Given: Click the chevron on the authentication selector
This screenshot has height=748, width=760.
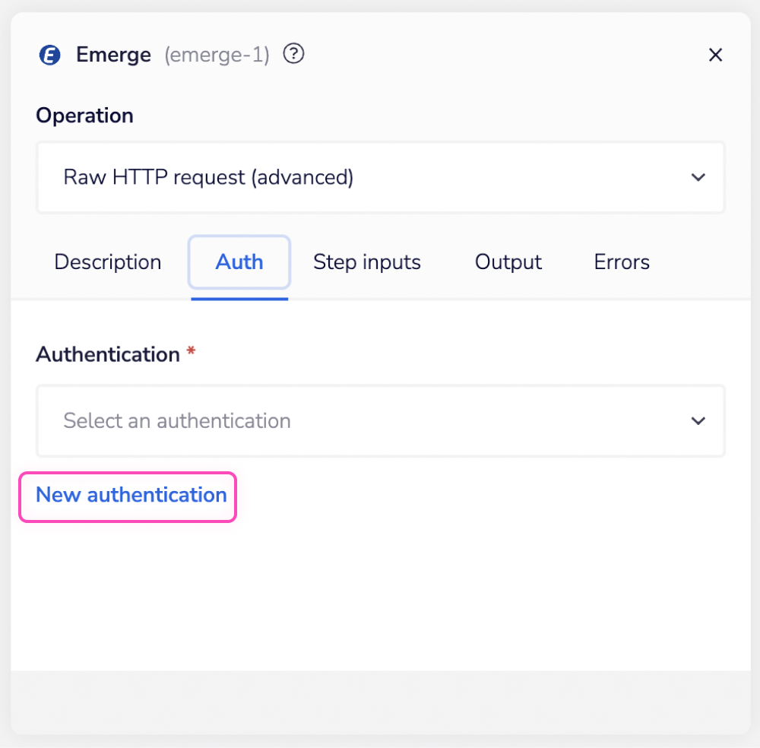Looking at the screenshot, I should [x=698, y=420].
